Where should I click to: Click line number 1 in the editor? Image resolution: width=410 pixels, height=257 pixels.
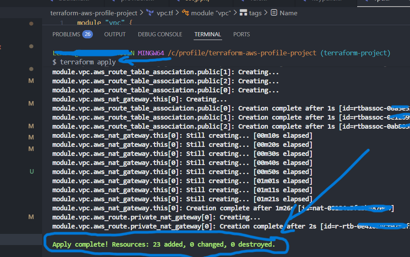pyautogui.click(x=62, y=23)
